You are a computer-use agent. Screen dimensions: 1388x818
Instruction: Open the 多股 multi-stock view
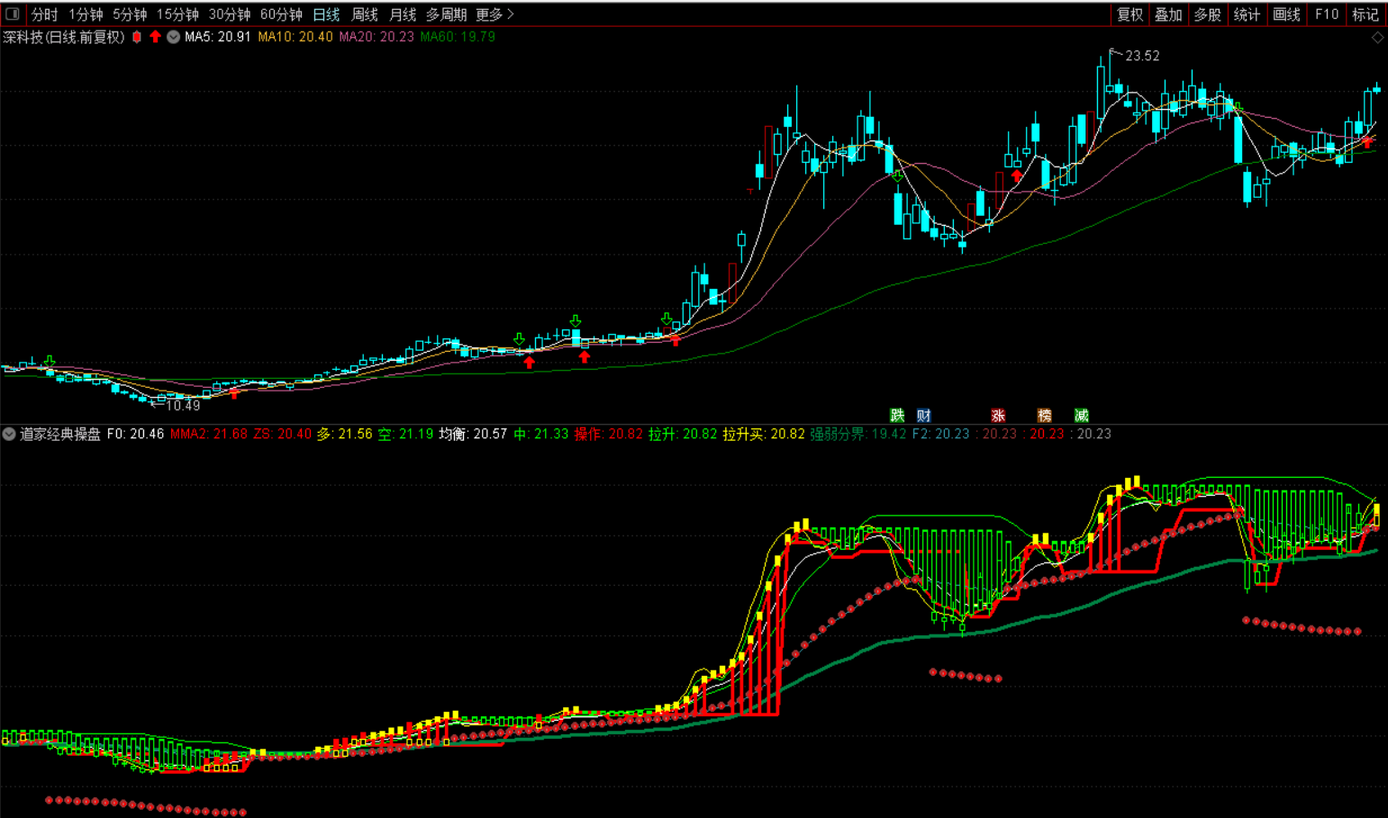tap(1207, 14)
